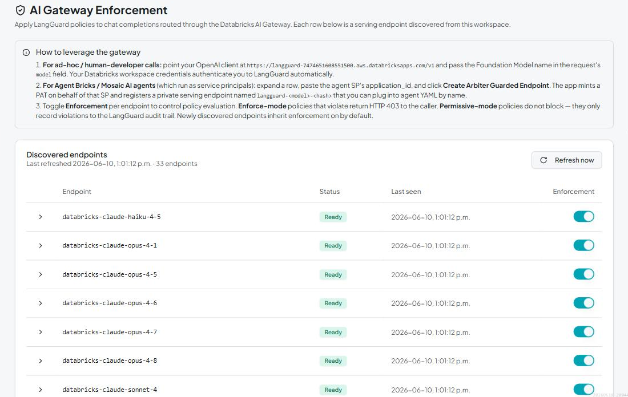This screenshot has height=397, width=628.
Task: Select endpoint name databricks-claude-sonnet-4
Action: click(110, 390)
